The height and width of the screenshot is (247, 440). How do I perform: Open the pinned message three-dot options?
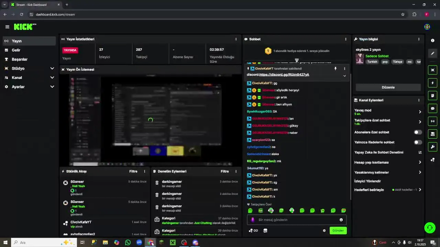click(x=344, y=69)
